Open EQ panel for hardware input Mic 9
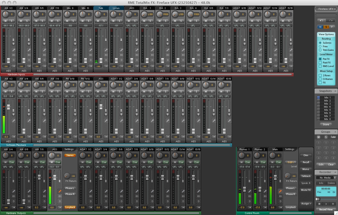The width and height of the screenshot is (338, 215). coord(75,55)
